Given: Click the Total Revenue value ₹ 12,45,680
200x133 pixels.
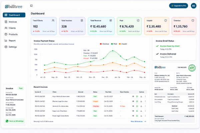Looking at the screenshot, I should 98,27.
